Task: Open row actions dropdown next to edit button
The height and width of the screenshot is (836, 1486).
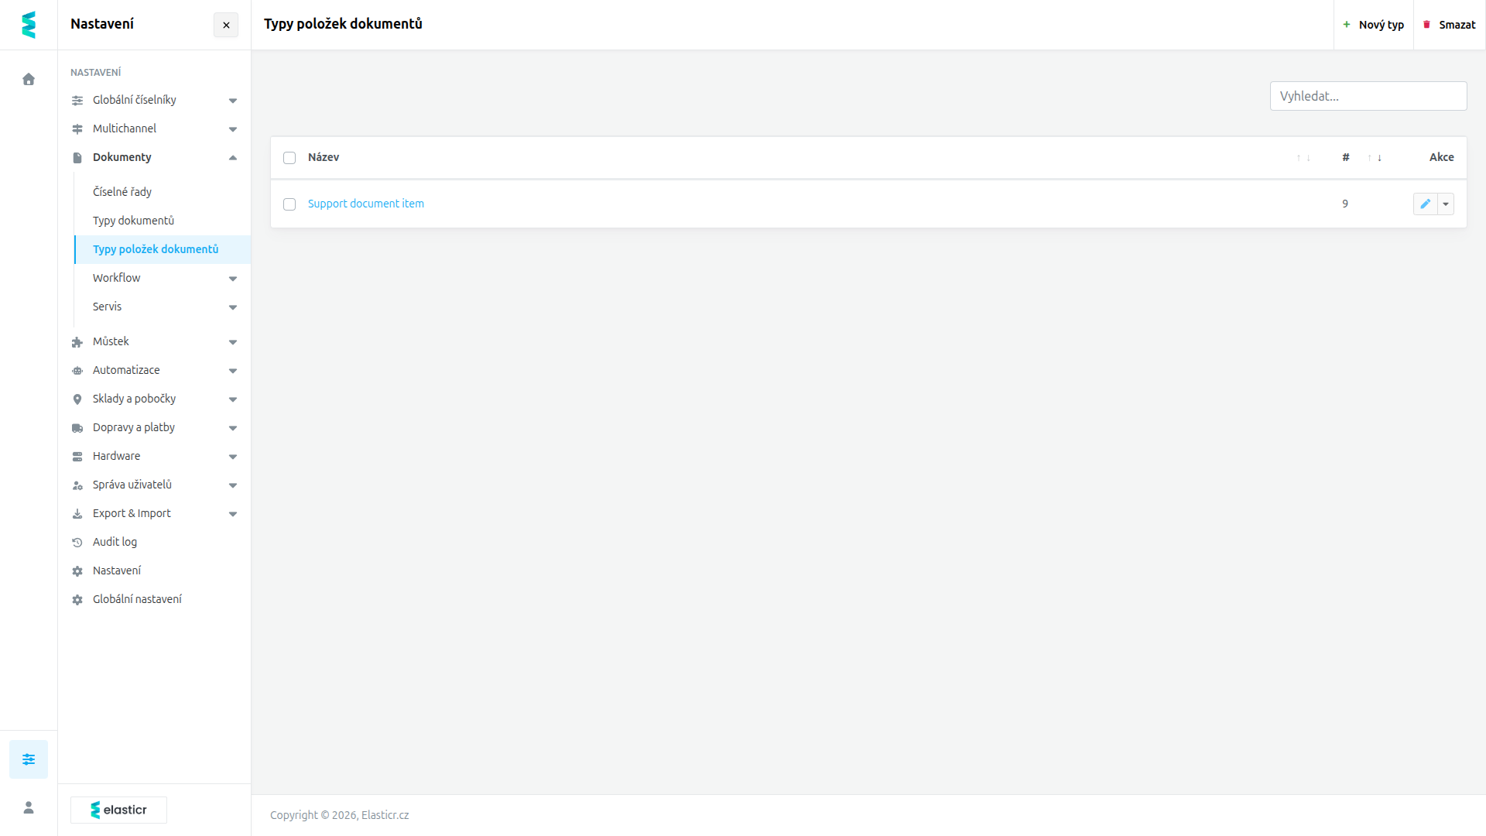Action: [x=1446, y=204]
